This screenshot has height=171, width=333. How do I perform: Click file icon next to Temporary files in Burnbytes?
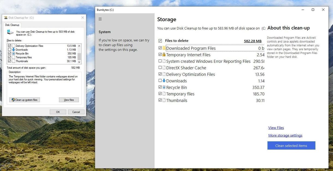point(164,94)
